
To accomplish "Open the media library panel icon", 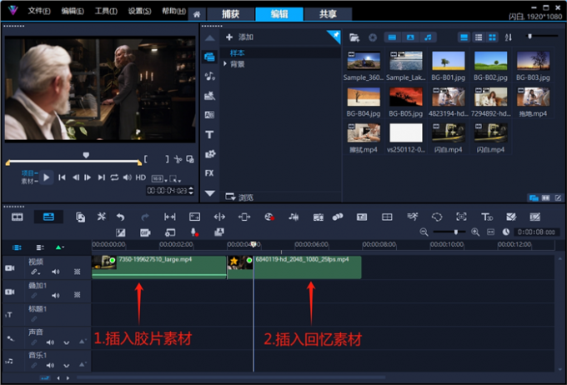I will (x=210, y=57).
